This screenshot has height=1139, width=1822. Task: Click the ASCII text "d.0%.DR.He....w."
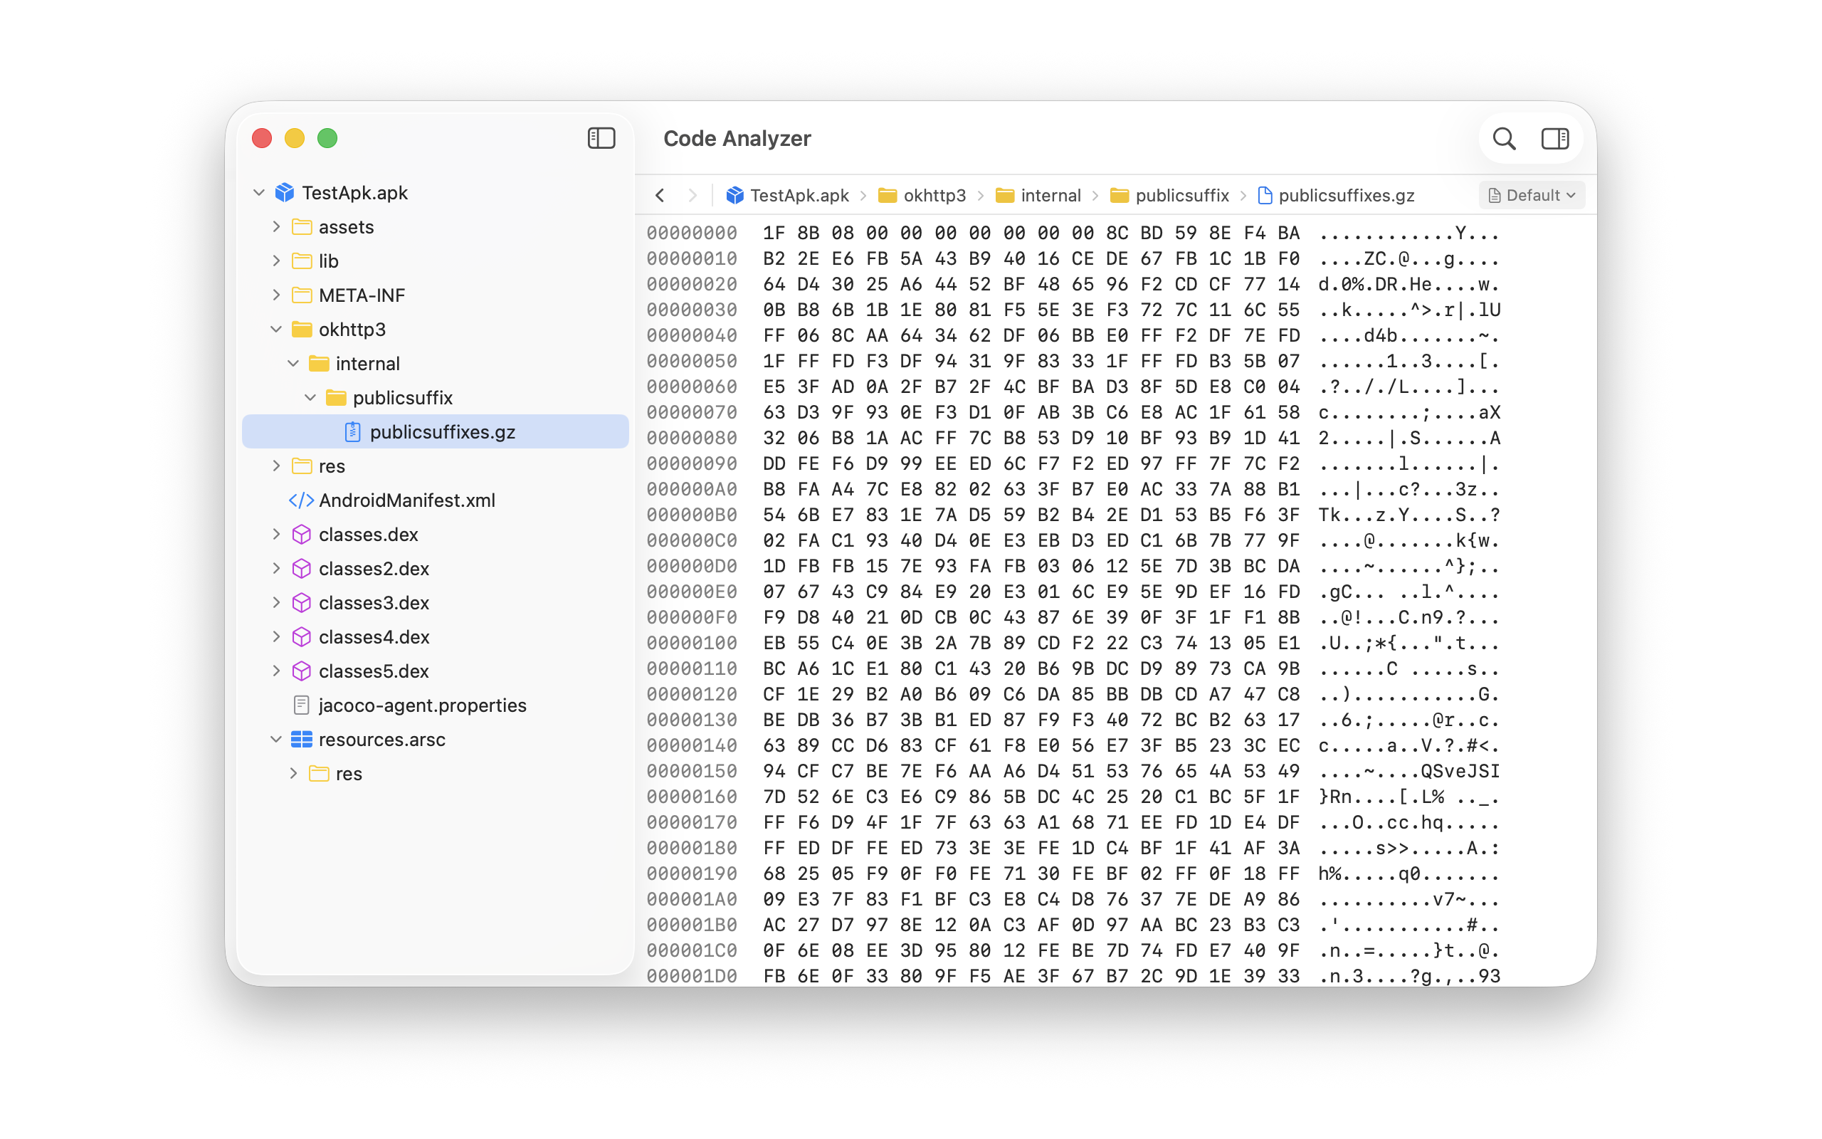pos(1408,285)
